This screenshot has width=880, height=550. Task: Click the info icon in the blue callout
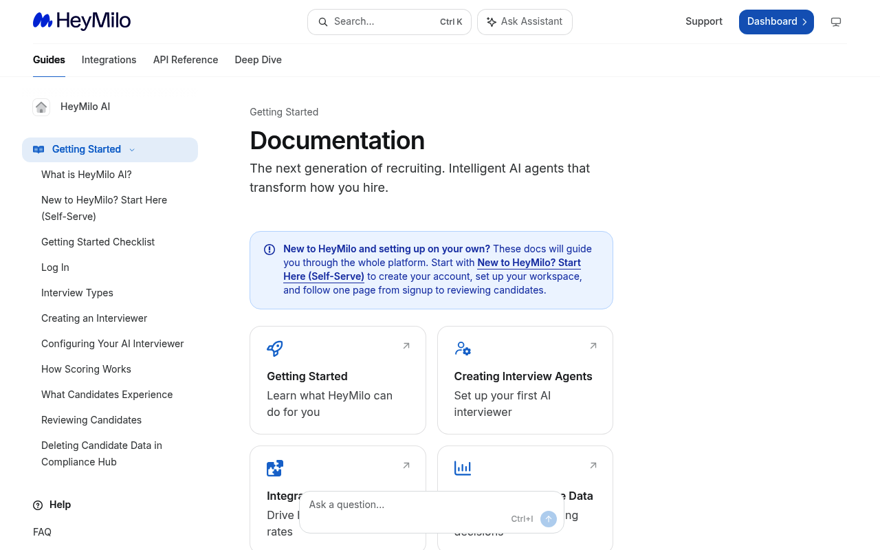(x=269, y=250)
